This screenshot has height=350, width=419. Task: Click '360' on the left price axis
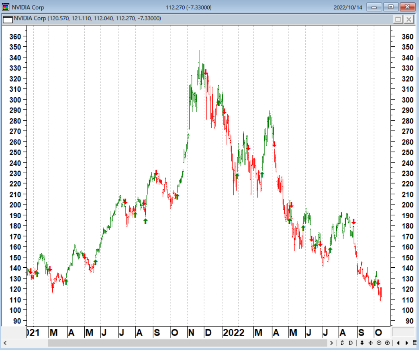click(x=15, y=36)
